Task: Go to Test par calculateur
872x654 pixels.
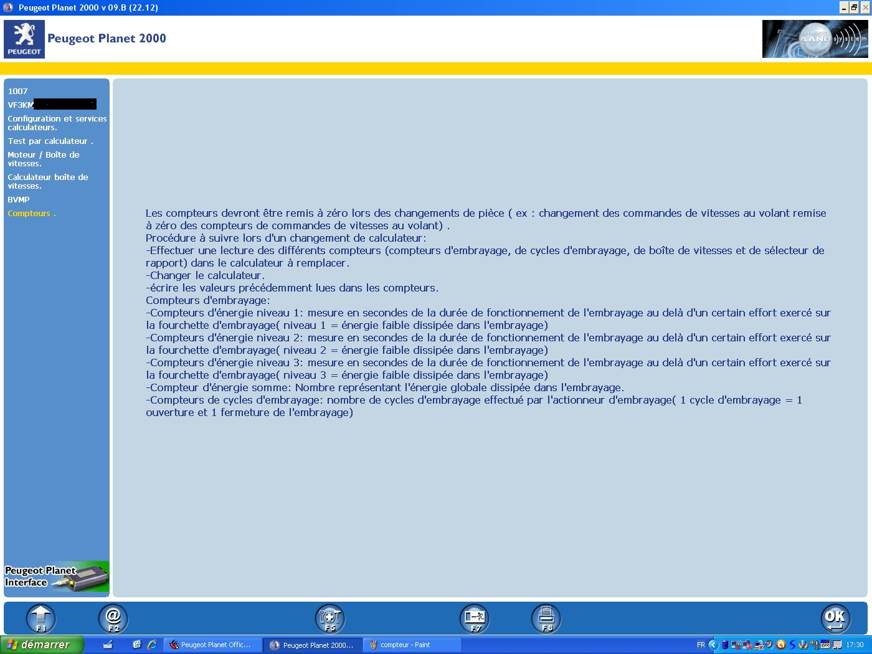Action: [x=50, y=141]
